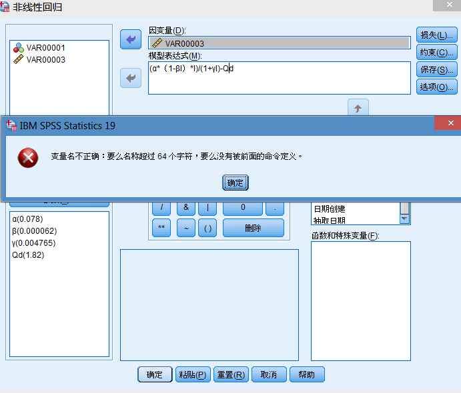This screenshot has height=393, width=461.
Task: Insert the vertical bar OR operator key
Action: click(x=207, y=208)
